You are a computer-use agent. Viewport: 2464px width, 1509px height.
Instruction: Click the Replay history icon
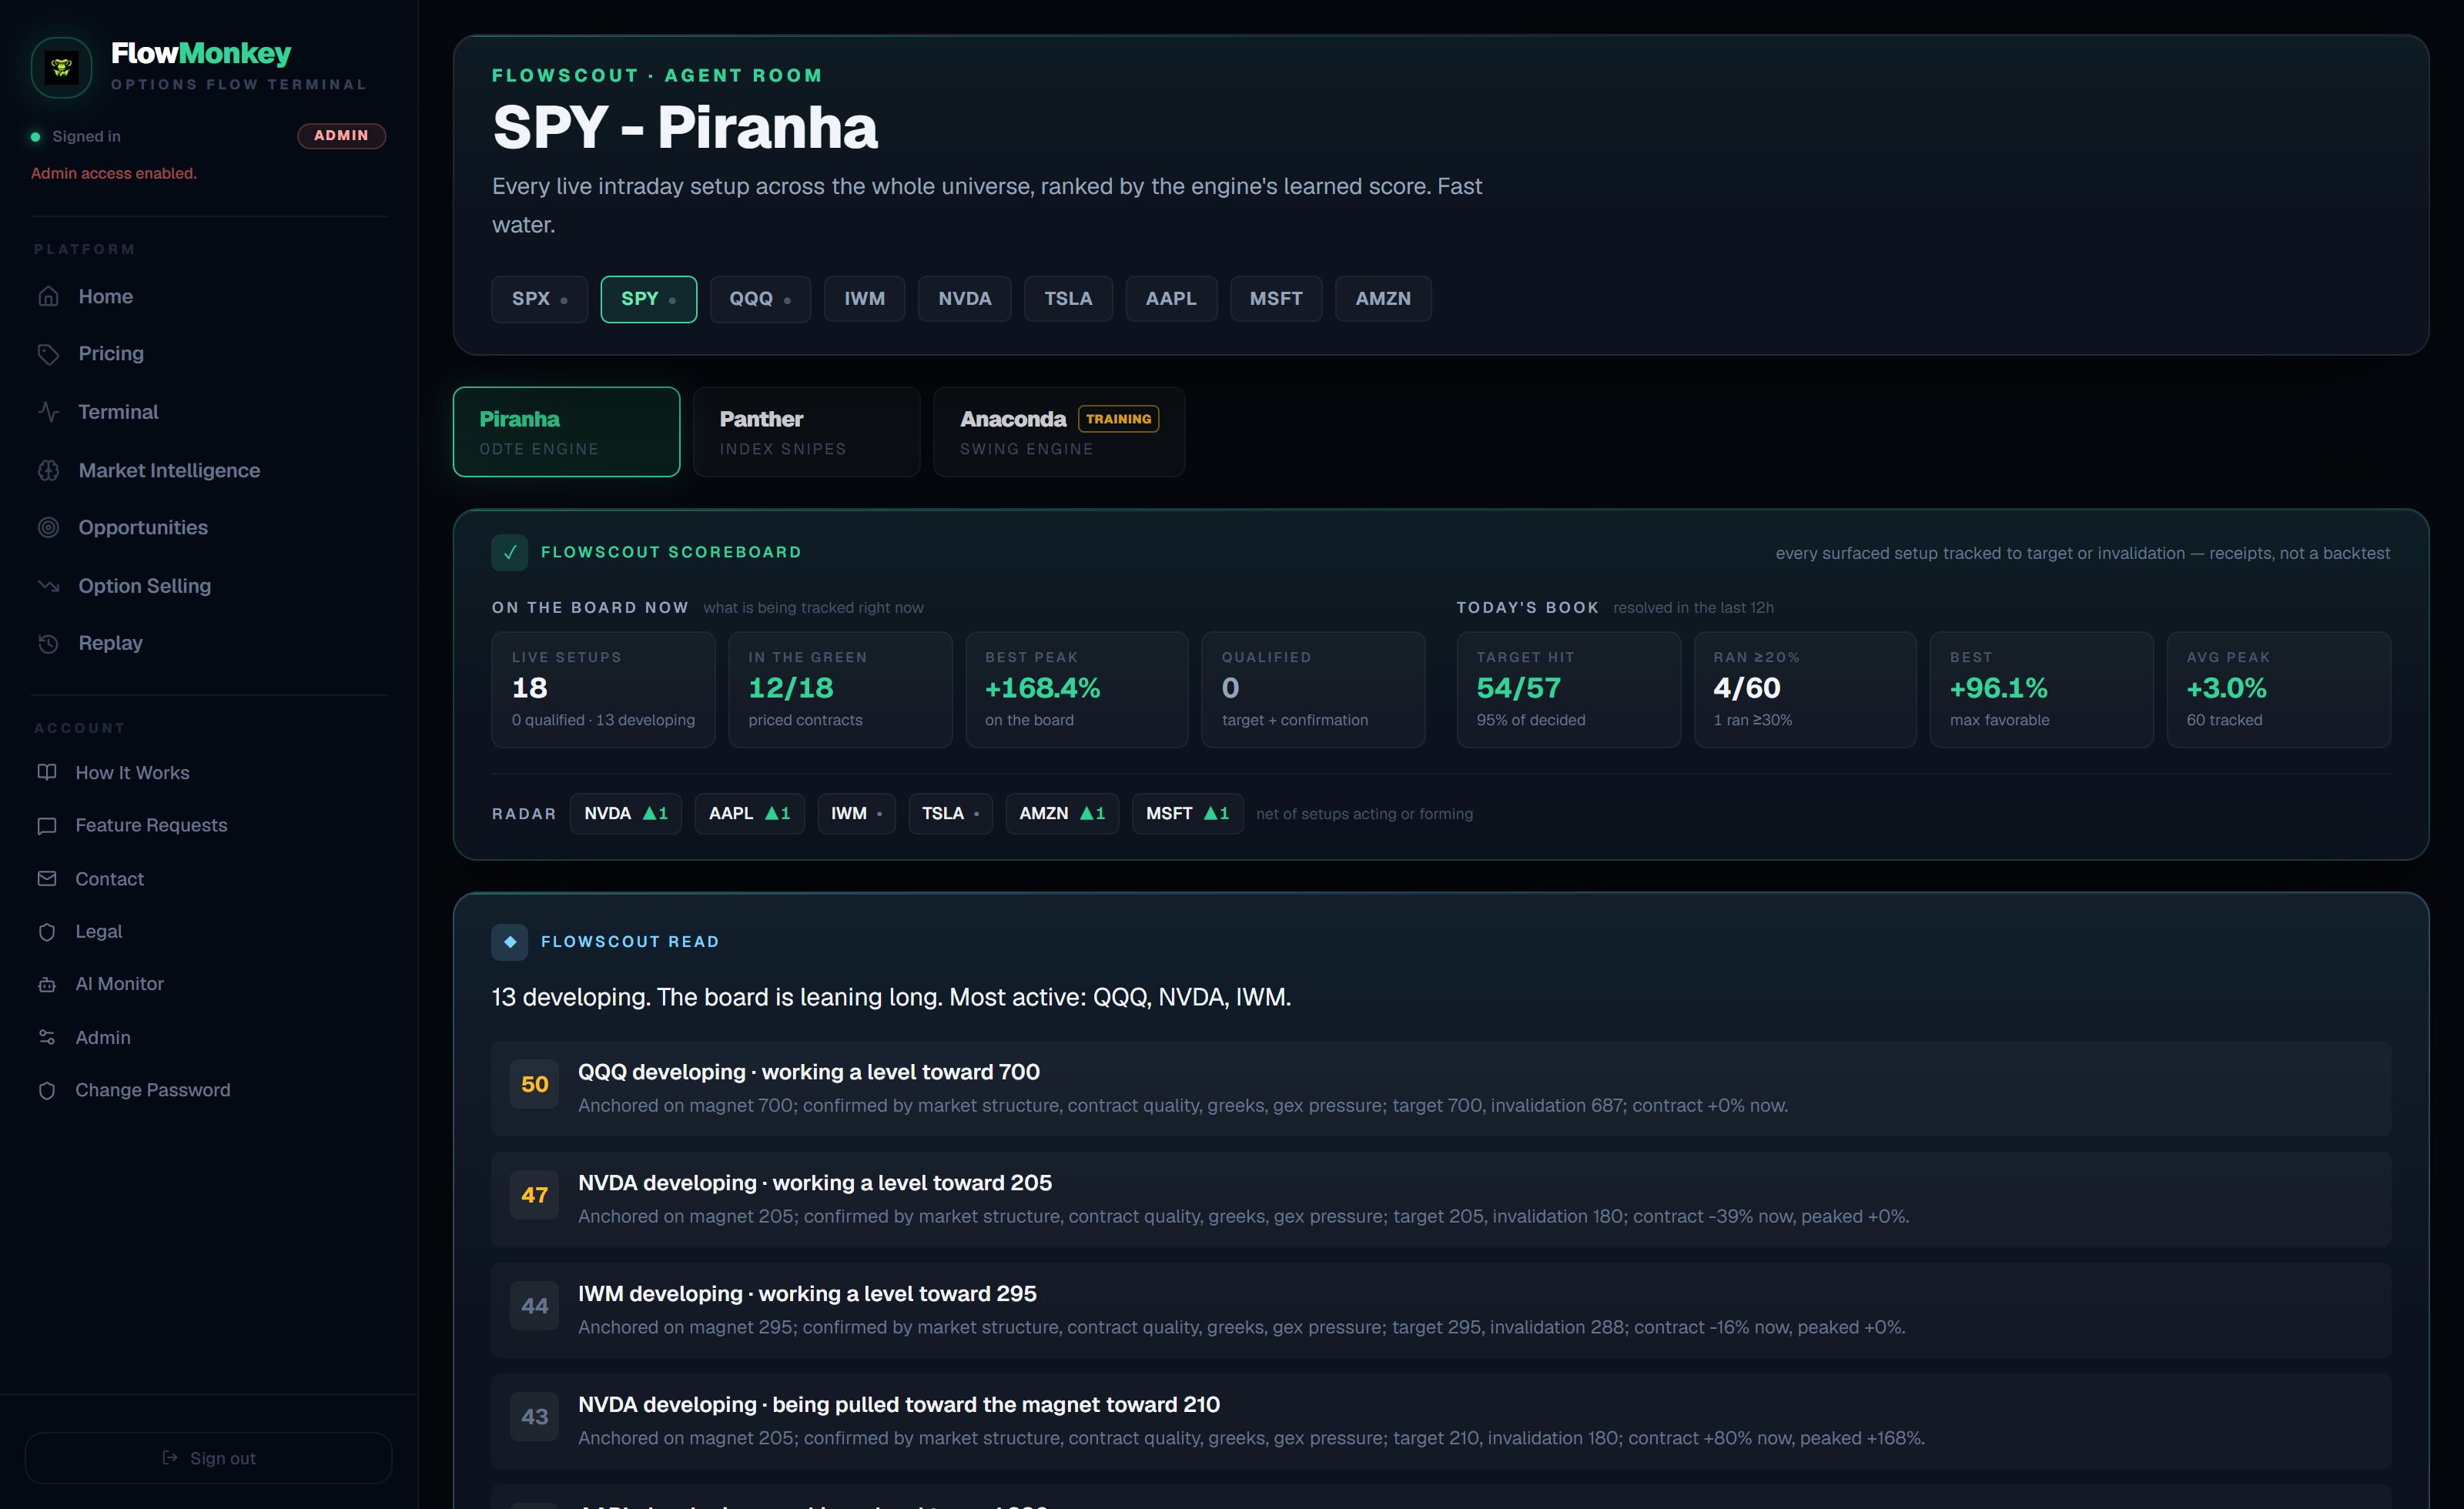click(x=48, y=643)
